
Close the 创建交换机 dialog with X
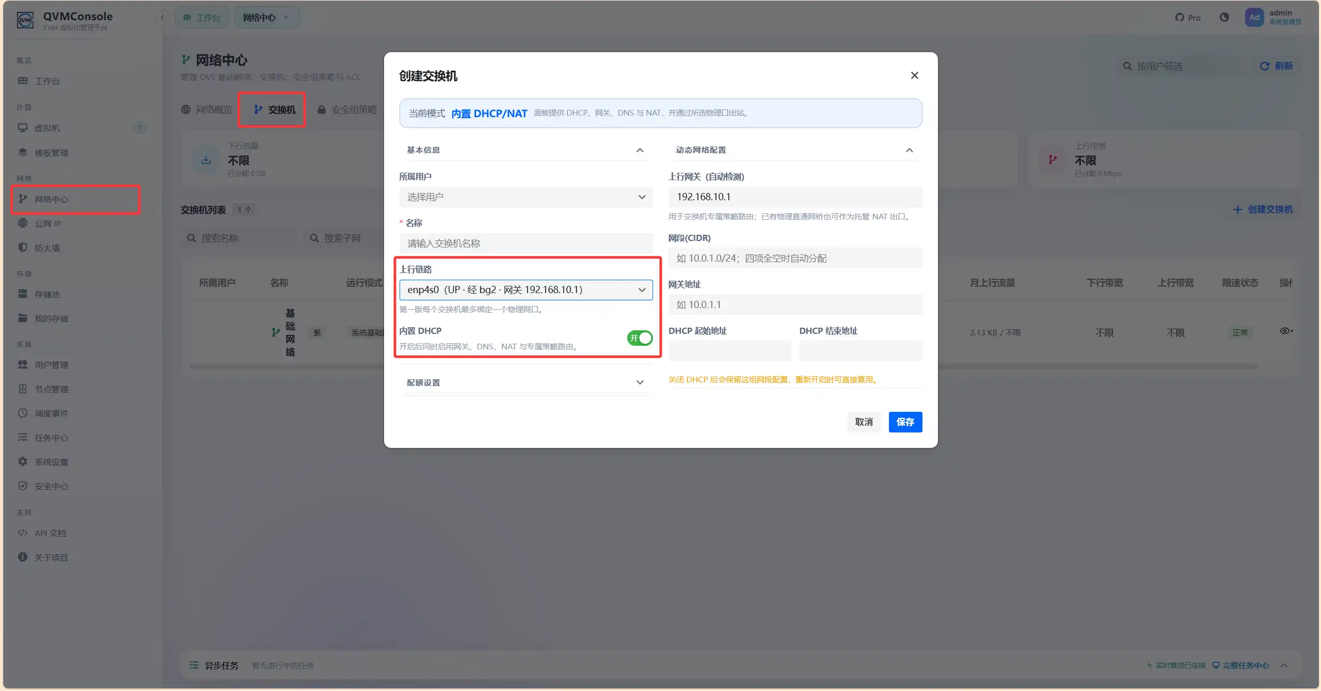pyautogui.click(x=914, y=75)
